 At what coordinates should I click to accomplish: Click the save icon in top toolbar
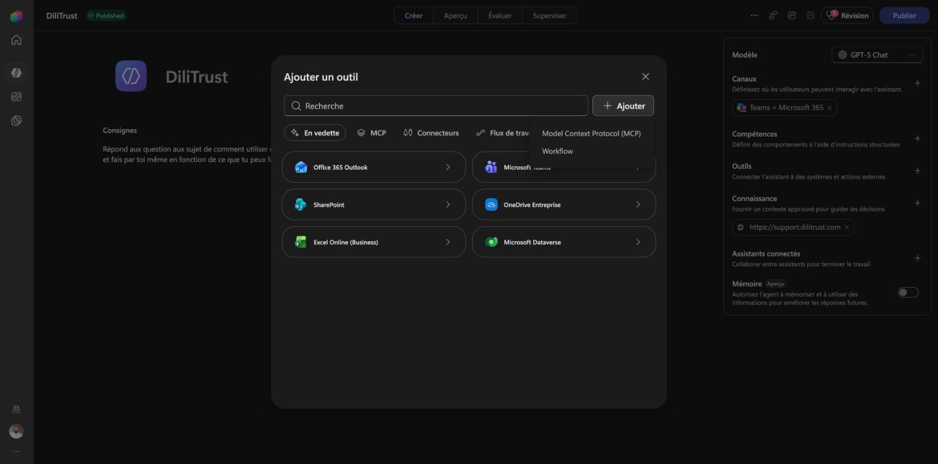(811, 16)
